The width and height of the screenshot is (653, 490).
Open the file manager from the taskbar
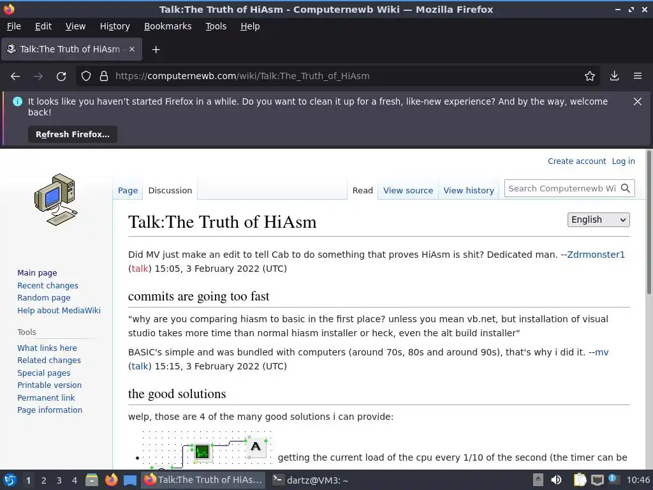(92, 480)
